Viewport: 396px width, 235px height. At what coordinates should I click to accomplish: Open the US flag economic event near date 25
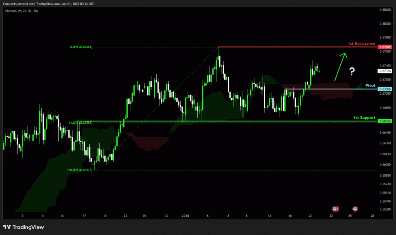coord(355,209)
